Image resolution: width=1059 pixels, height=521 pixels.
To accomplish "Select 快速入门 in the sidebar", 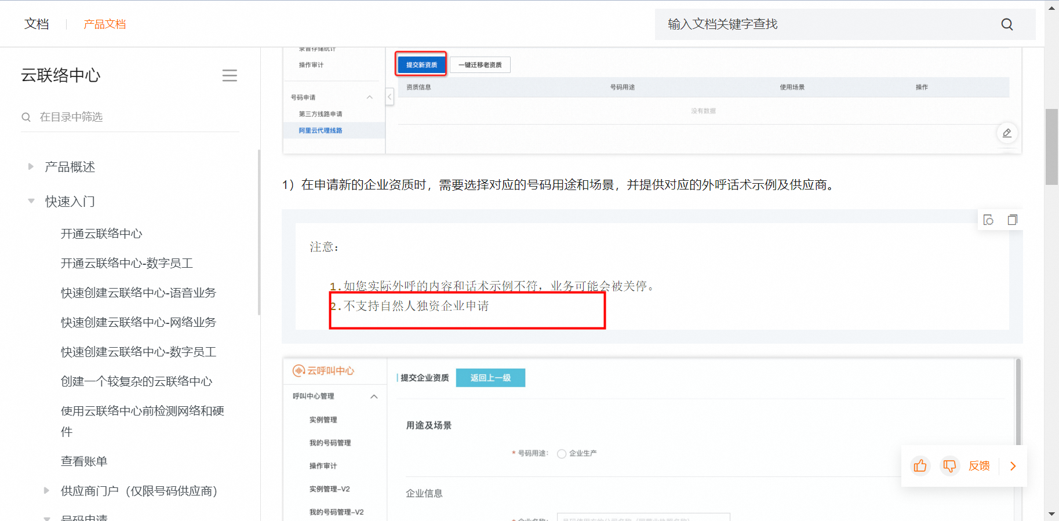I will pyautogui.click(x=70, y=201).
